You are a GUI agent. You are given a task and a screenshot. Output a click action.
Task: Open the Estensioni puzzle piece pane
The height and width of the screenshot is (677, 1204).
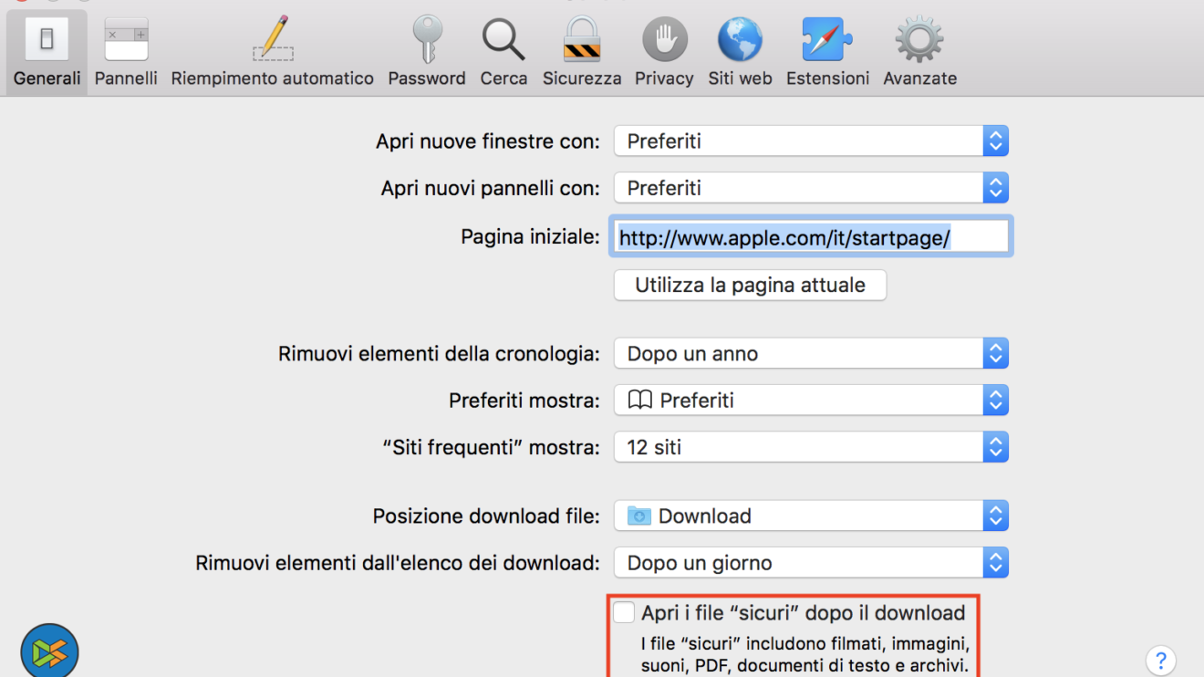(827, 53)
